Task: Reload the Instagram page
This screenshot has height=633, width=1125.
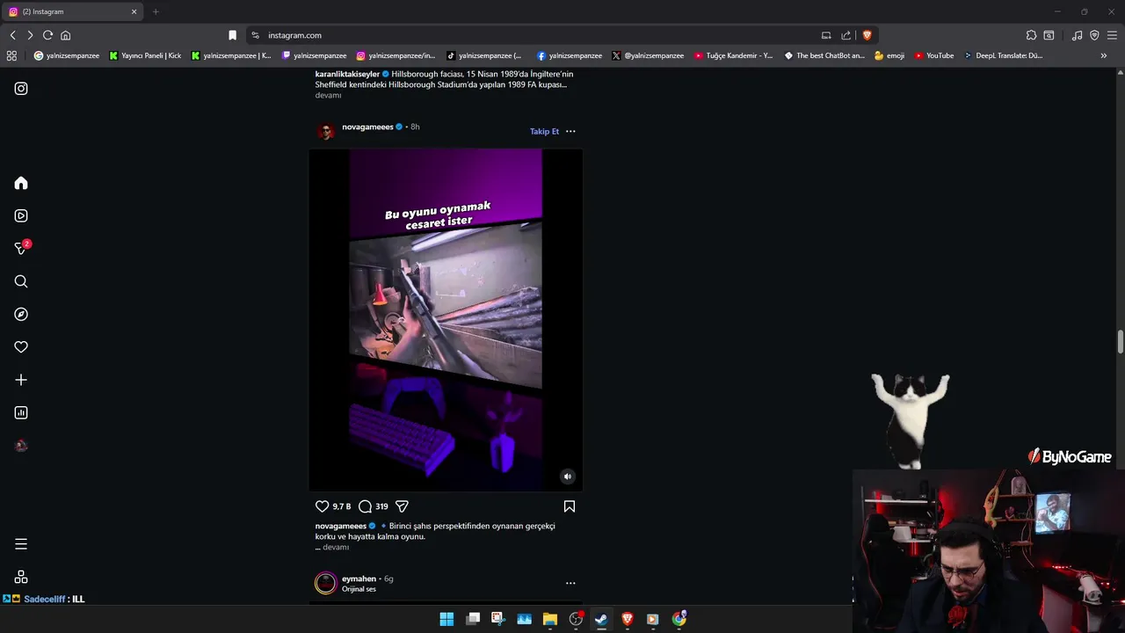Action: (47, 35)
